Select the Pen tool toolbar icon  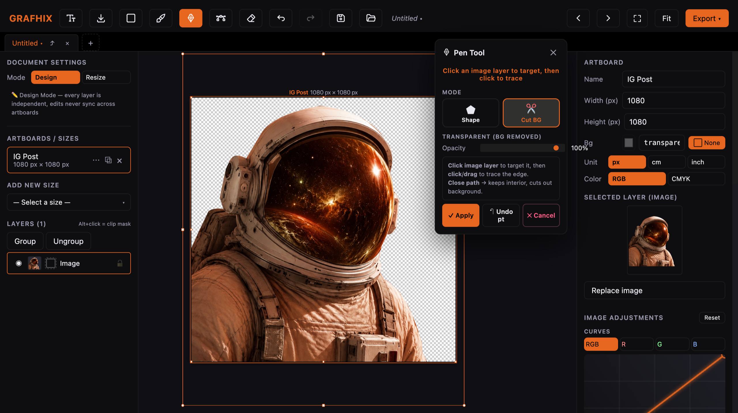click(x=191, y=18)
